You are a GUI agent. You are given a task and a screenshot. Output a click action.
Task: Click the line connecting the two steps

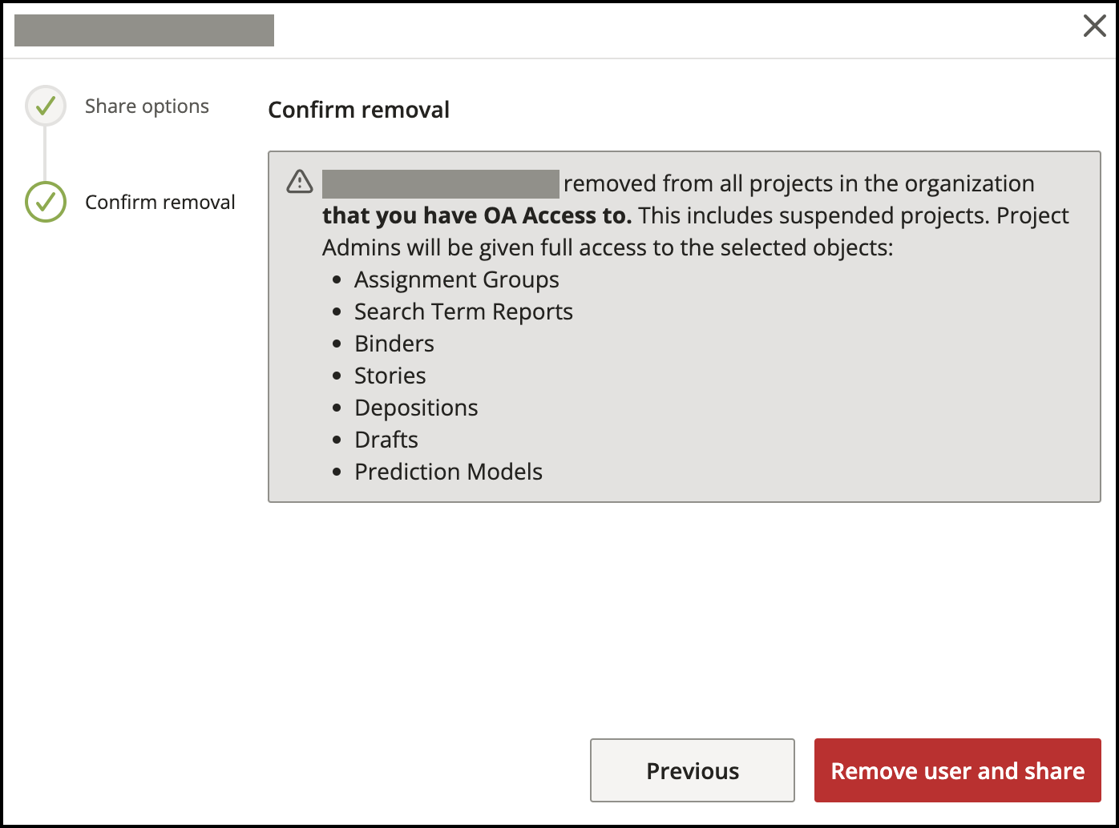click(x=46, y=154)
